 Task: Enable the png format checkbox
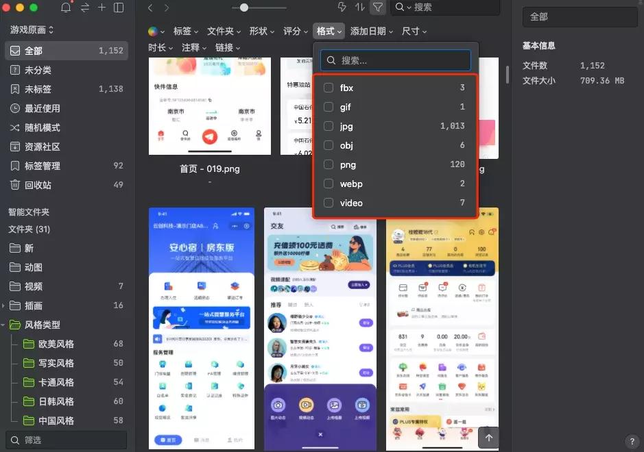pos(328,164)
